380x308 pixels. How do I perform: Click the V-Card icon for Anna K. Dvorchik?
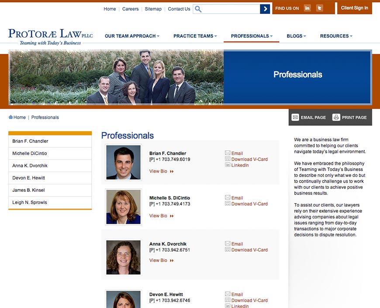pyautogui.click(x=228, y=249)
